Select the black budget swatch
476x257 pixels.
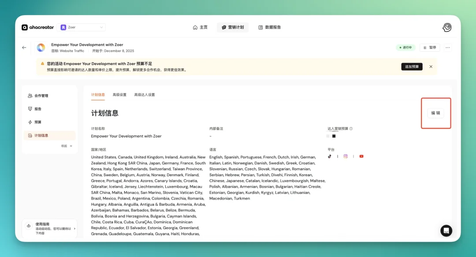[334, 136]
